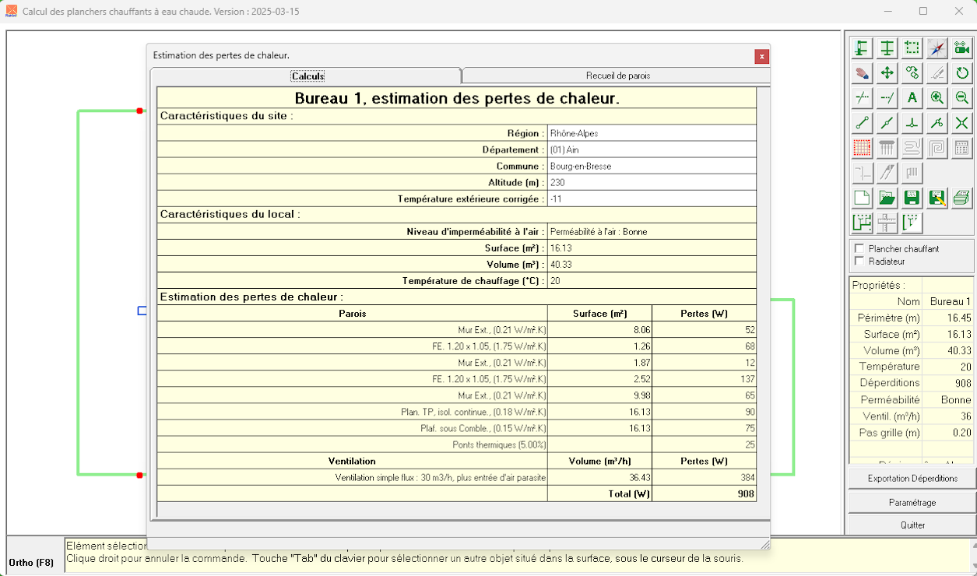The height and width of the screenshot is (576, 977).
Task: Select the red dotted grid icon
Action: pos(862,148)
